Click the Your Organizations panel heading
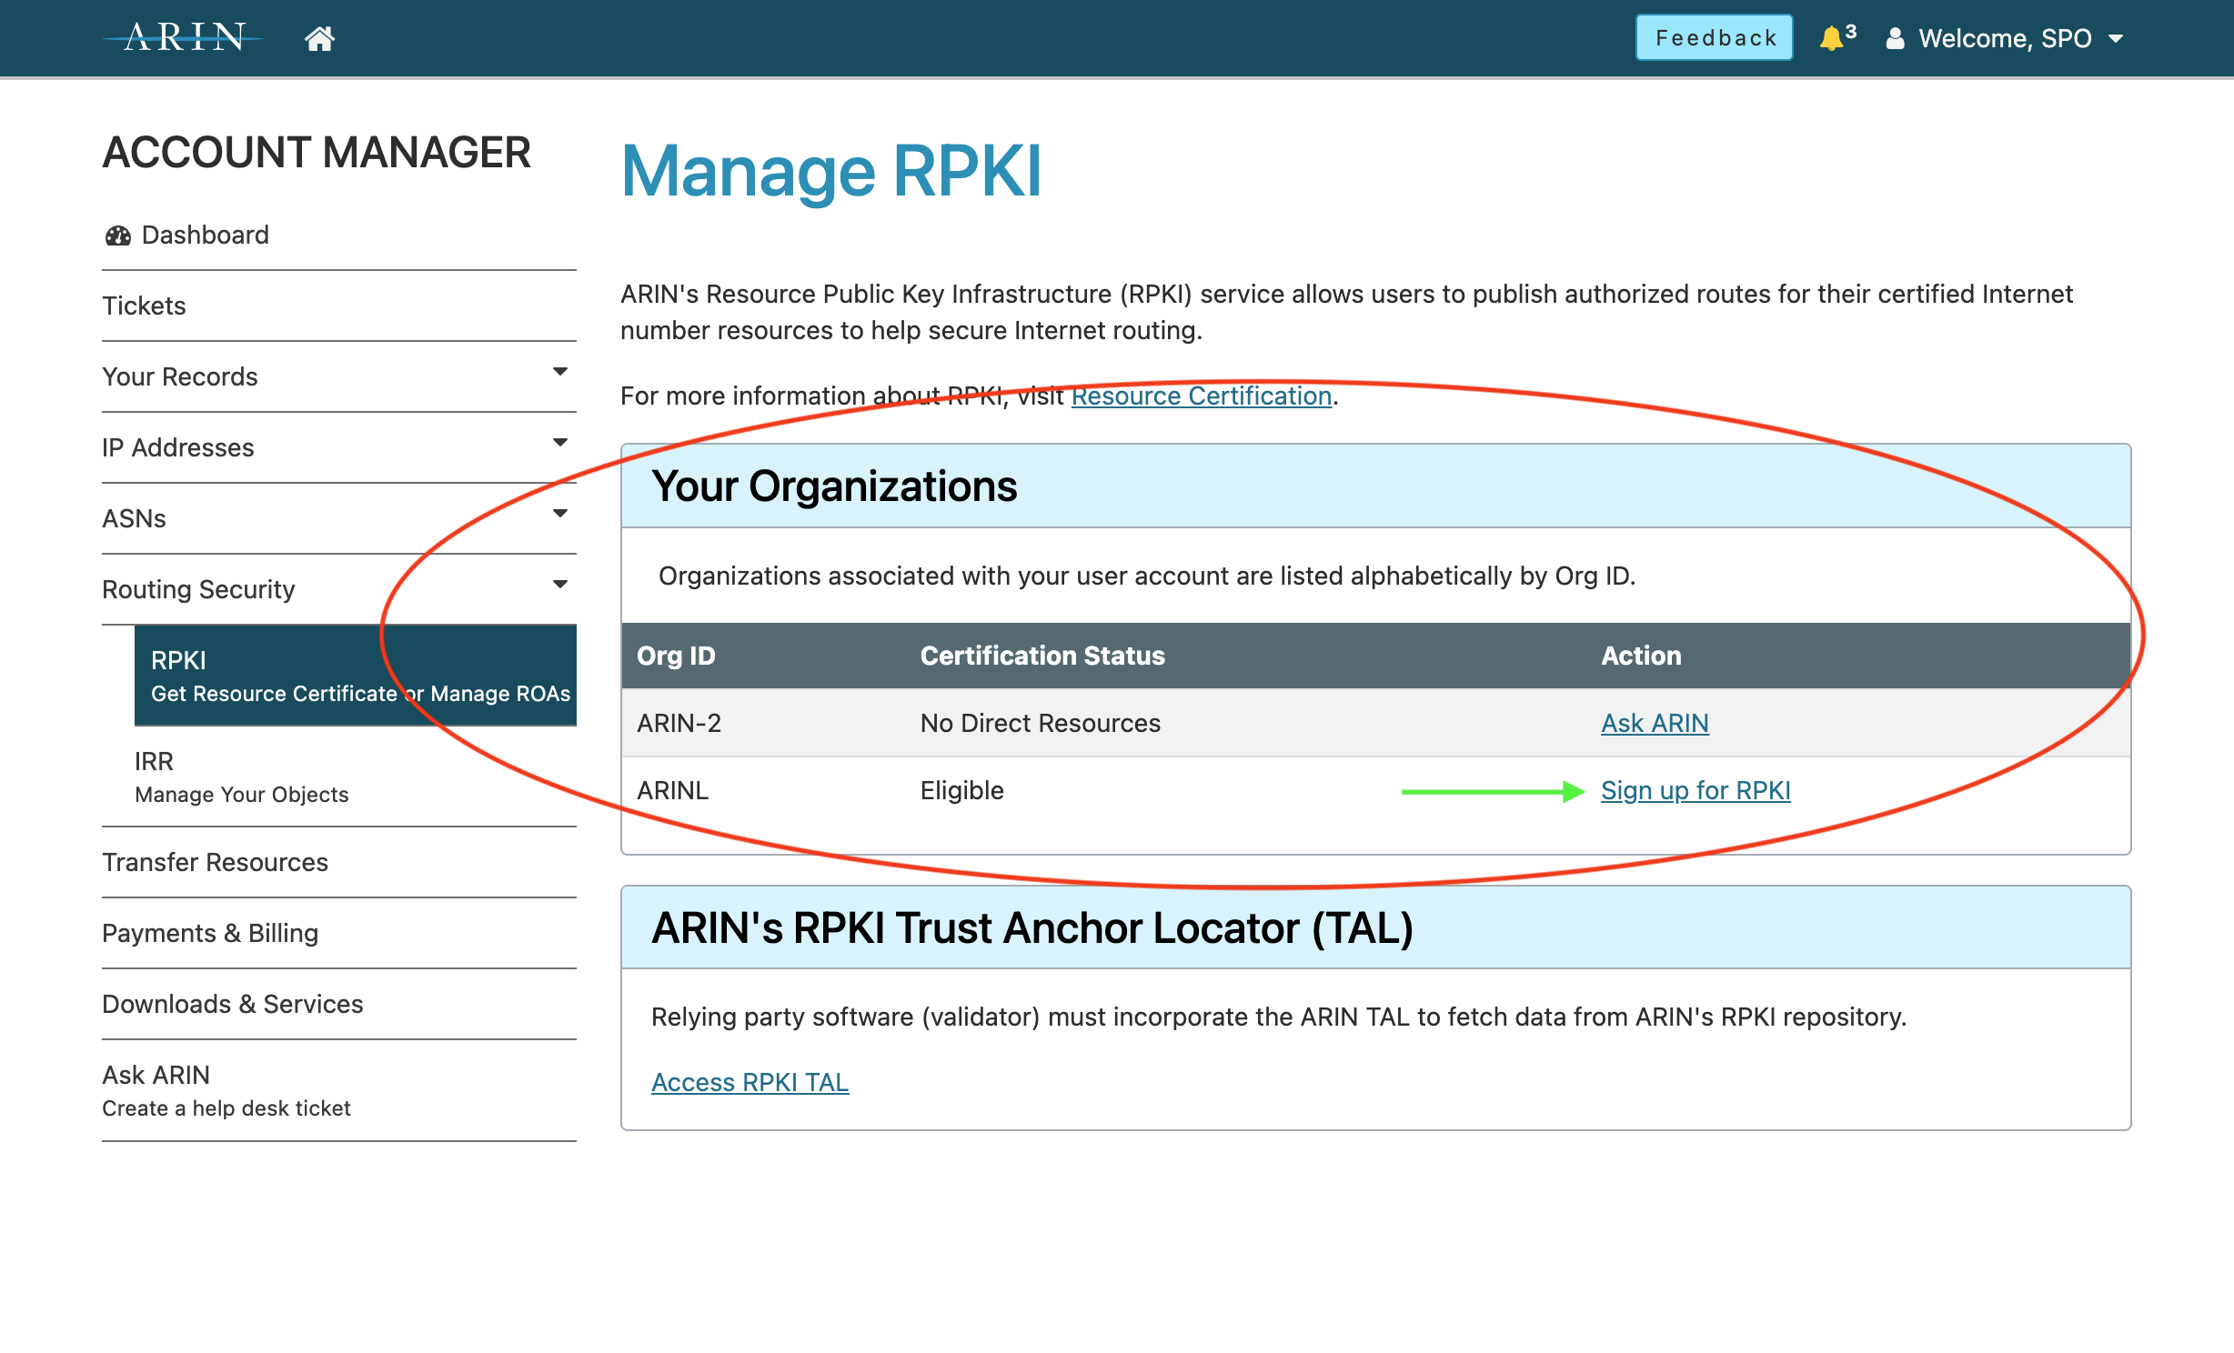This screenshot has width=2234, height=1353. tap(834, 486)
